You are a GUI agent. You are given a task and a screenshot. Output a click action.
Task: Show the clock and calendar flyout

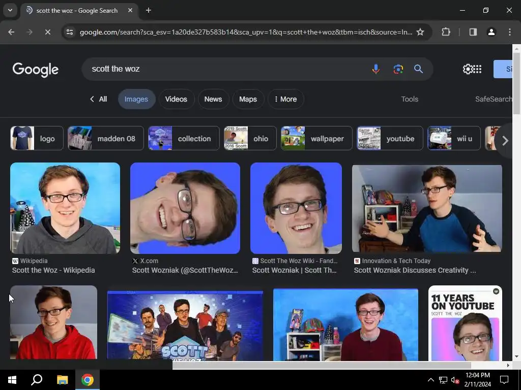[x=477, y=380]
